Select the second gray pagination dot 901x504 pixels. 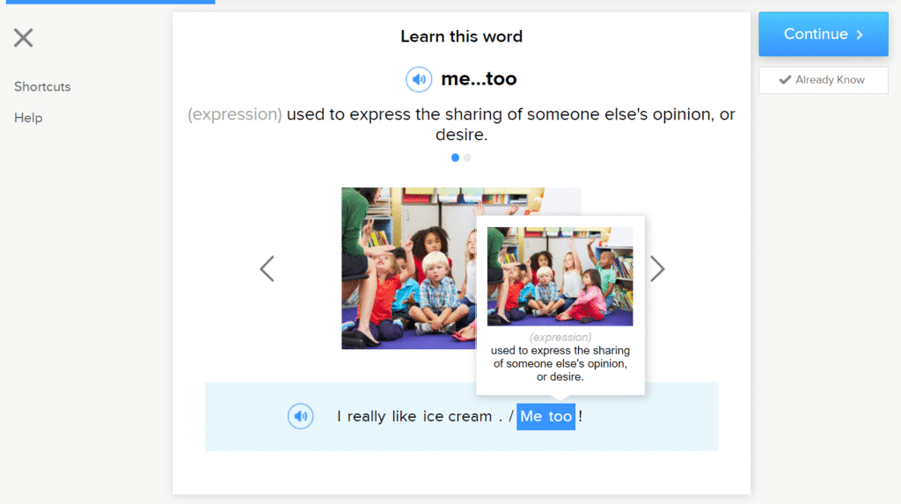467,157
